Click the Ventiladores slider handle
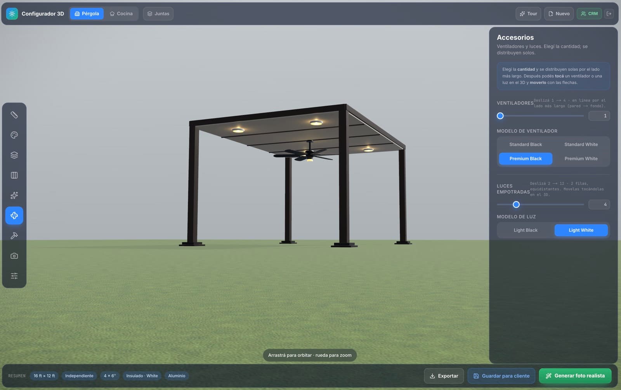Screen dimensions: 621x390 click(x=500, y=116)
